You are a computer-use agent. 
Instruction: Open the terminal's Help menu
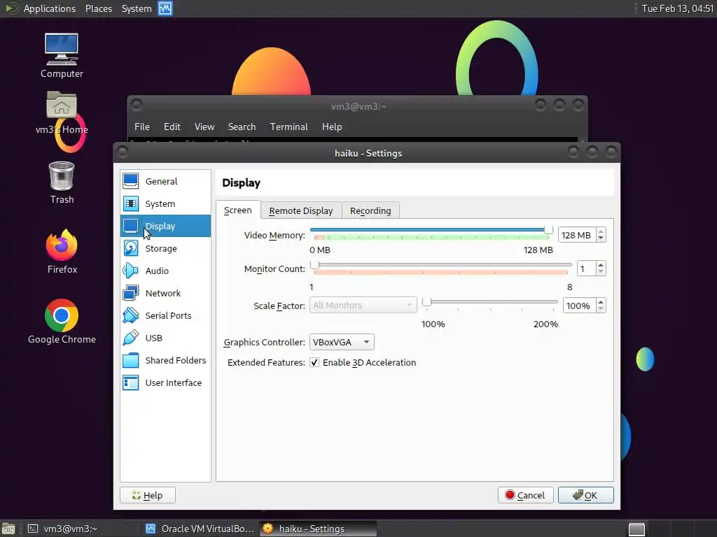click(x=332, y=127)
